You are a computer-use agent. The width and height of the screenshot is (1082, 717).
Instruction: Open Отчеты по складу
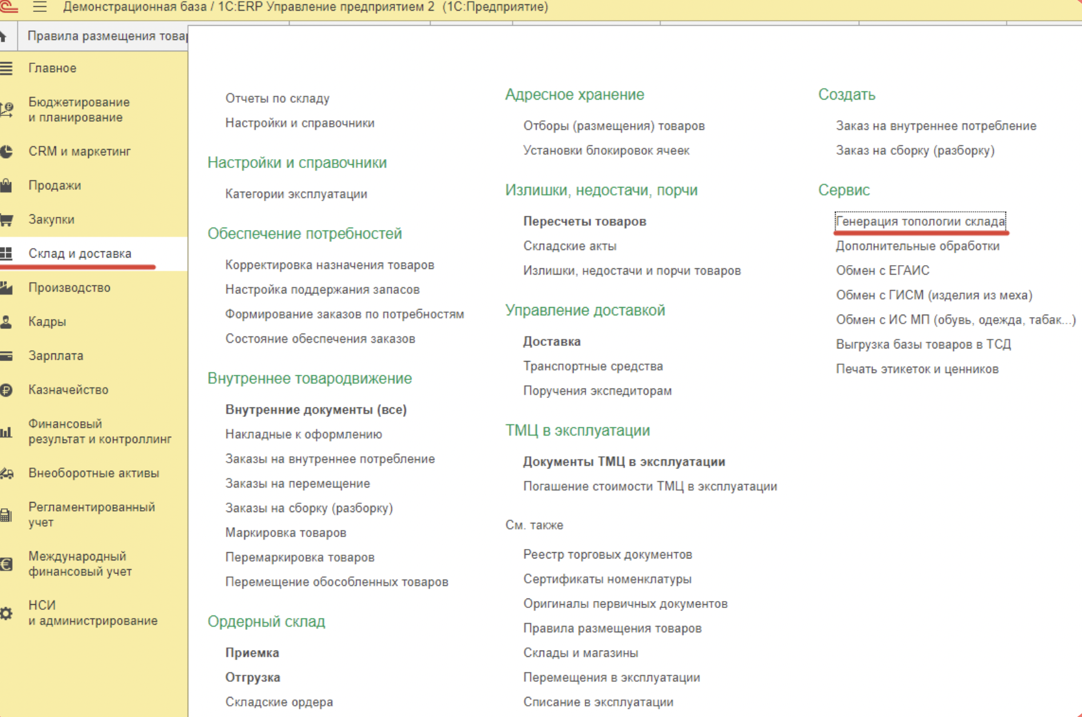277,99
